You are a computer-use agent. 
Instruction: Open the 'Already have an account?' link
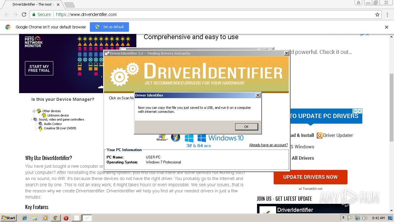[x=268, y=145]
